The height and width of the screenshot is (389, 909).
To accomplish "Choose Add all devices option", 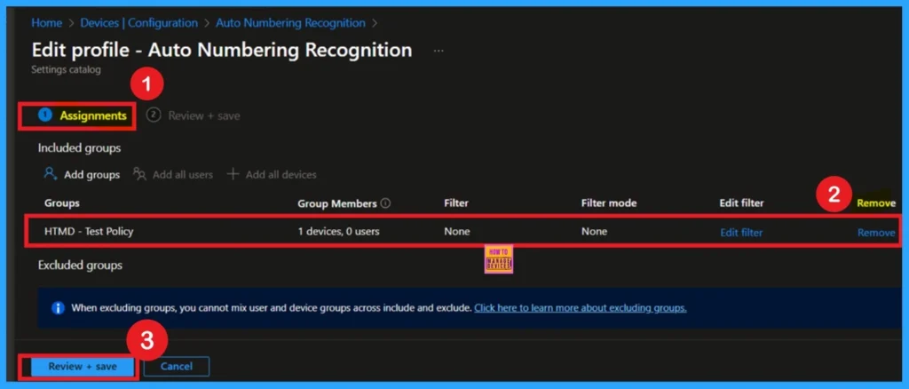I will click(x=281, y=174).
